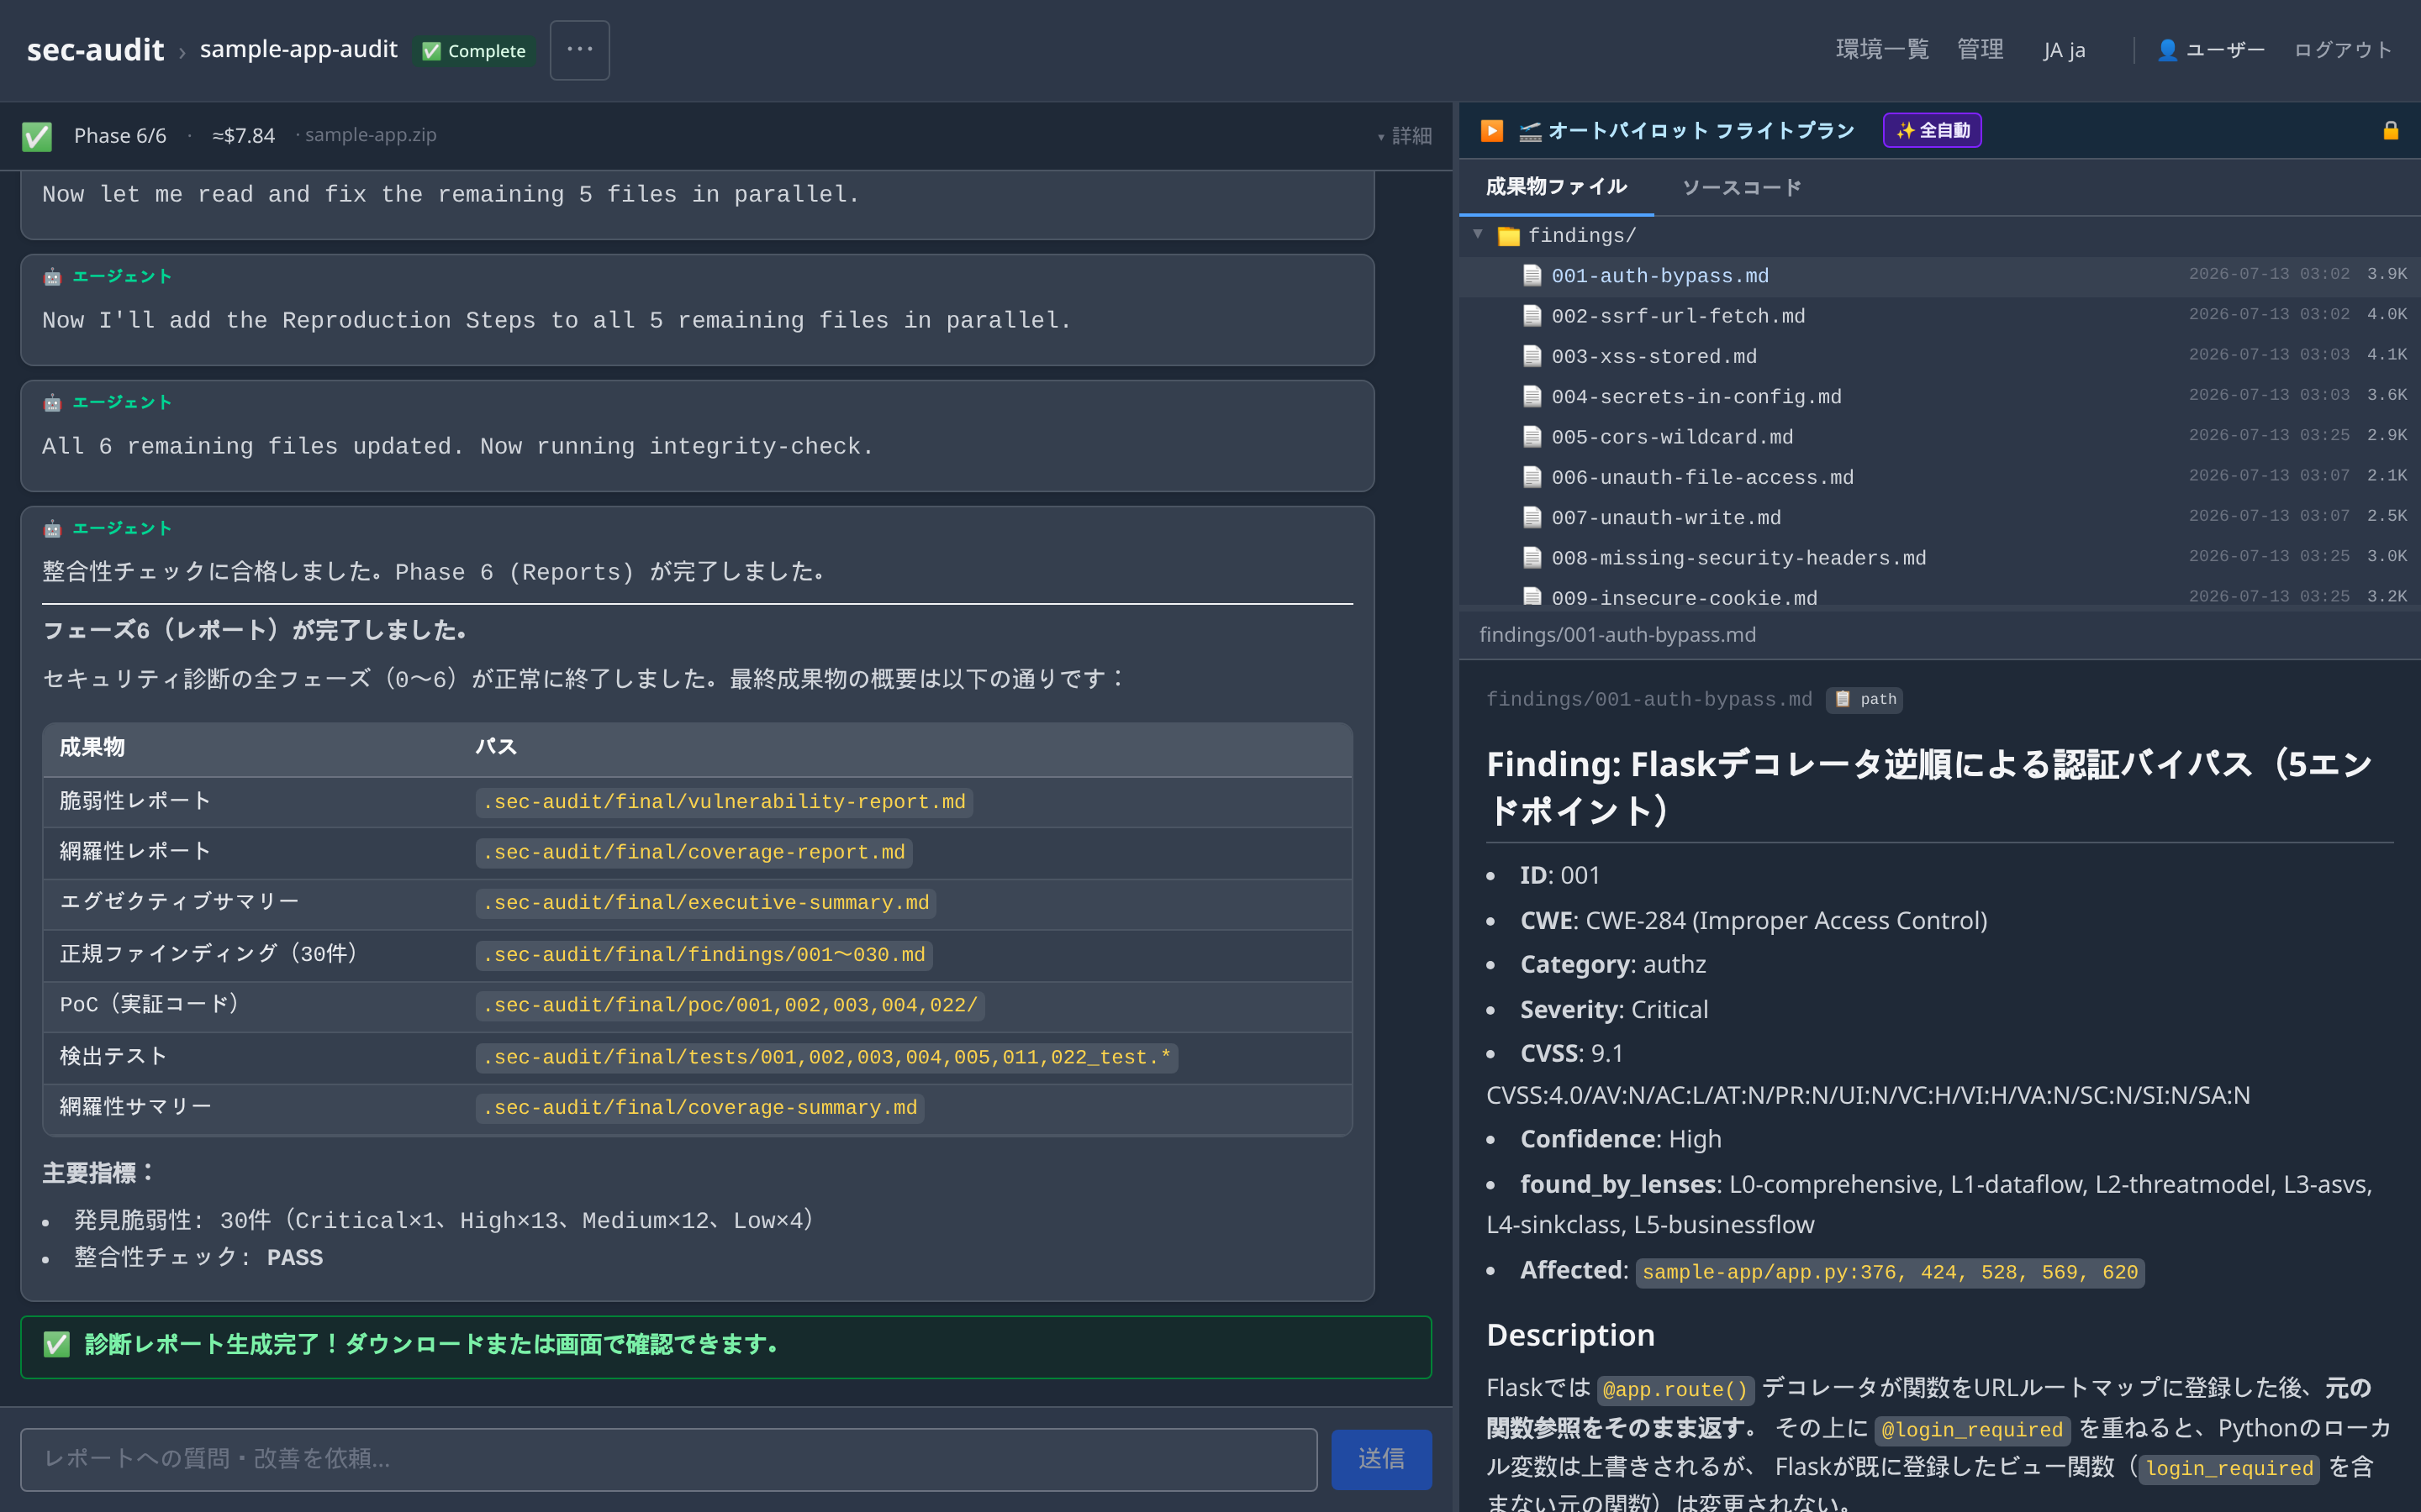The height and width of the screenshot is (1512, 2421).
Task: Click the user profile icon
Action: [x=2167, y=50]
